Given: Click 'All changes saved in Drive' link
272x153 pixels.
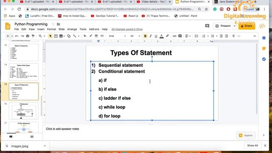Looking at the screenshot, I should (x=127, y=29).
